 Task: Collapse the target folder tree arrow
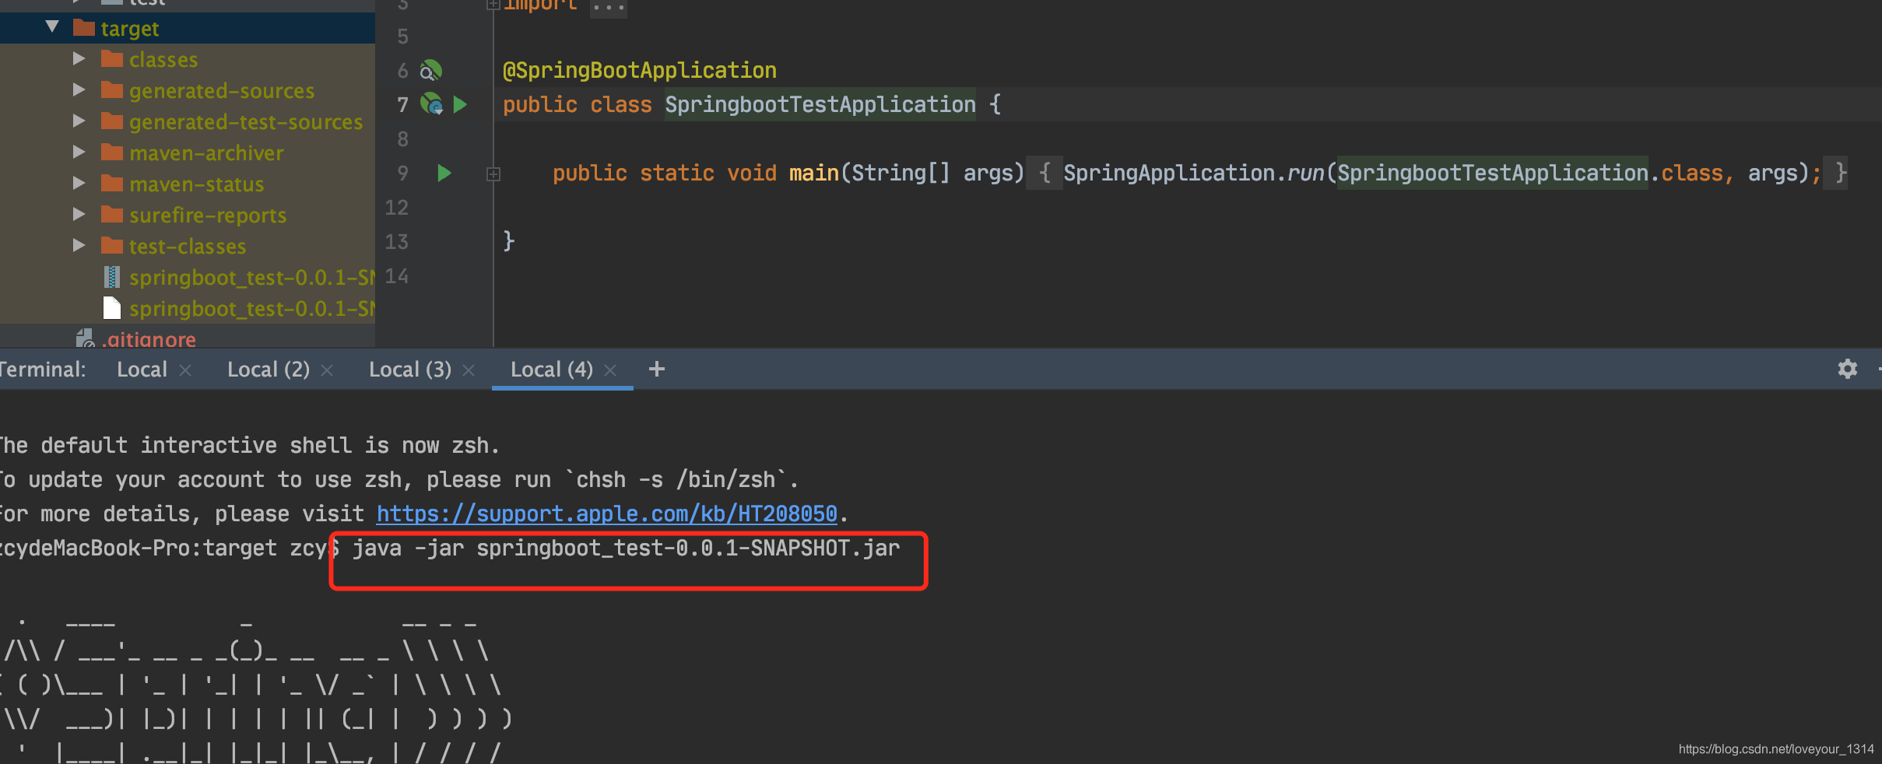[52, 27]
